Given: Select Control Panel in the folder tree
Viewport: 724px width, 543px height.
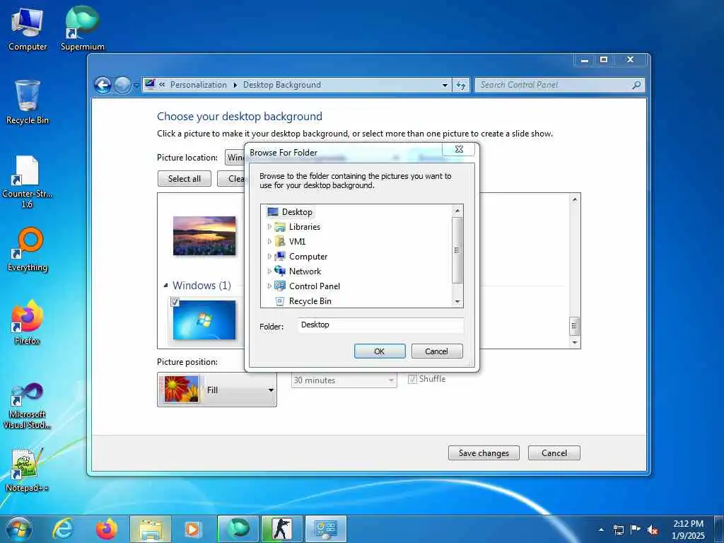Looking at the screenshot, I should click(x=315, y=286).
